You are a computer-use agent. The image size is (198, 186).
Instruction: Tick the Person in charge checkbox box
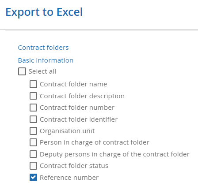(x=33, y=142)
